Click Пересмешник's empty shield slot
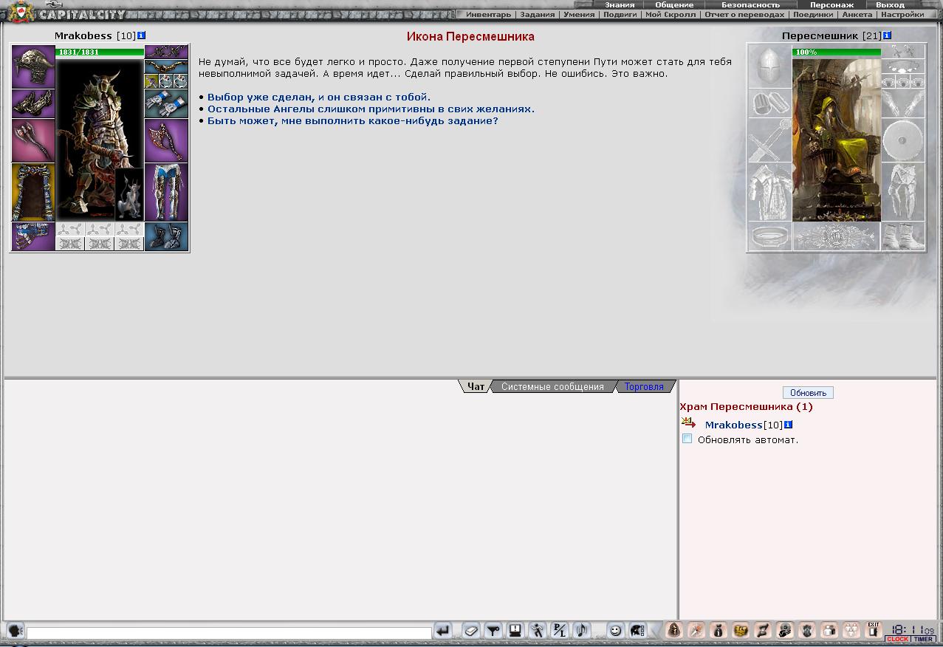Viewport: 943px width, 647px height. tap(902, 140)
